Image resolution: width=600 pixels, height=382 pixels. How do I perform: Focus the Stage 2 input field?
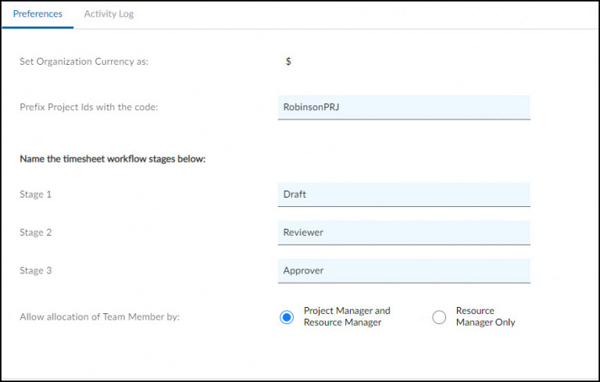click(403, 232)
